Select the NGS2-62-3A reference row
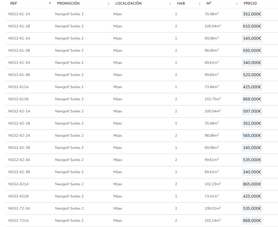 coord(19,160)
